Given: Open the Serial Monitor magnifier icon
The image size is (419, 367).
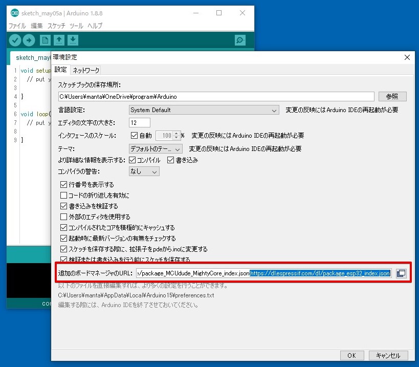Looking at the screenshot, I should (x=240, y=40).
